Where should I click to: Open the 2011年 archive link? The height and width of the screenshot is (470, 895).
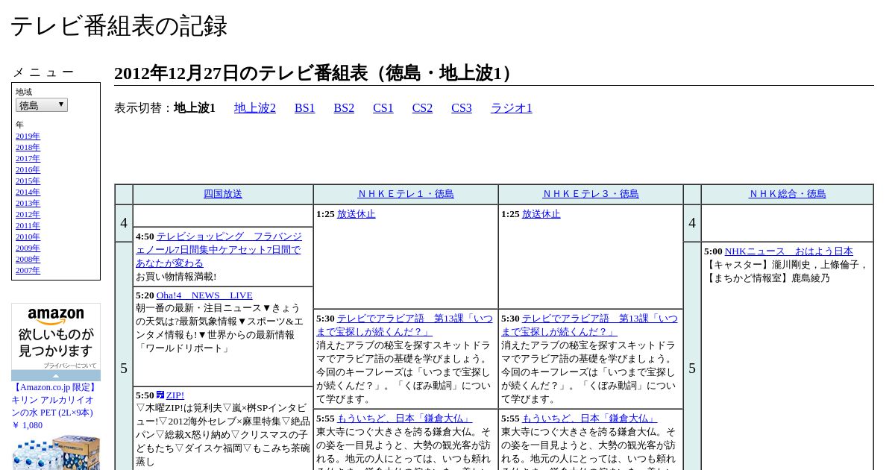pyautogui.click(x=28, y=225)
